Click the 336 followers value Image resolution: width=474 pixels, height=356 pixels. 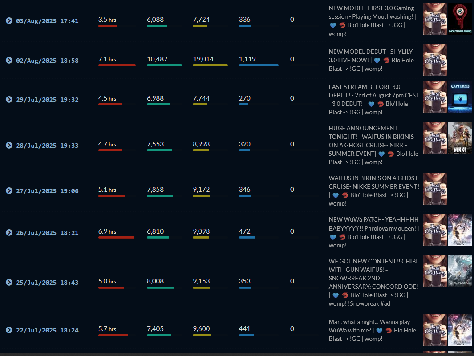(x=244, y=20)
